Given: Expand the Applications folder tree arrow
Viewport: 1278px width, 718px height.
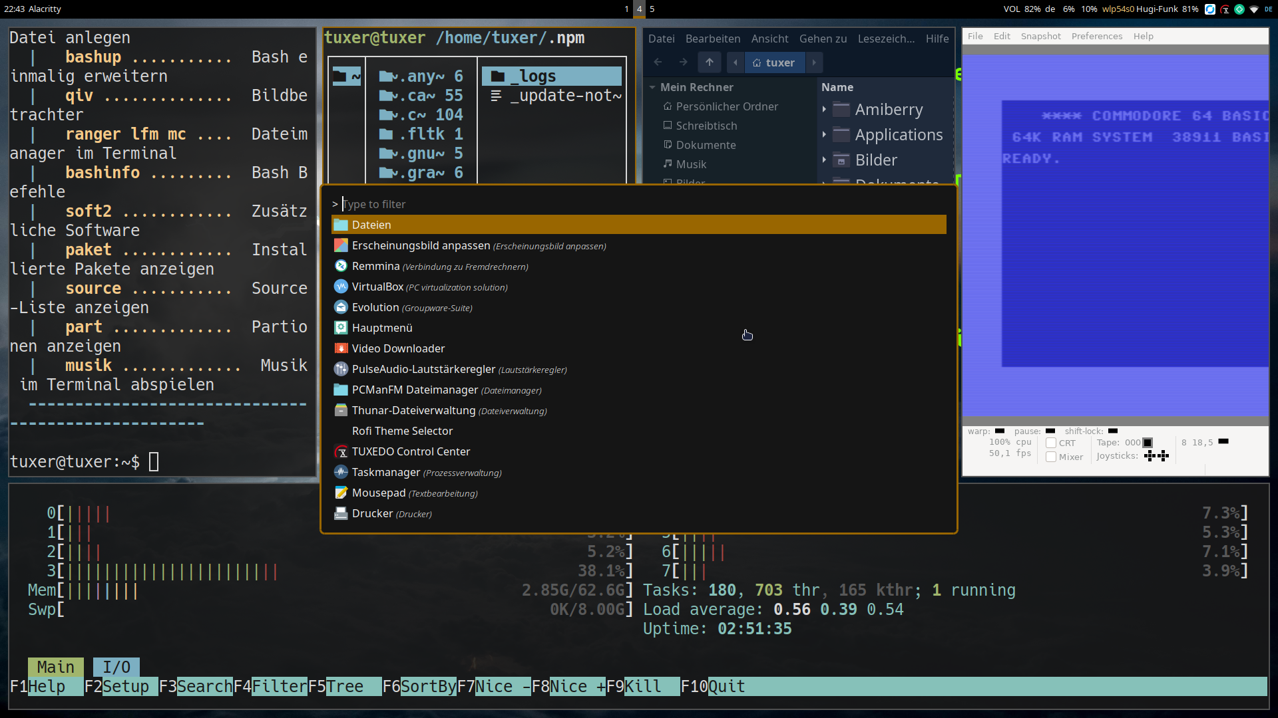Looking at the screenshot, I should (x=824, y=135).
